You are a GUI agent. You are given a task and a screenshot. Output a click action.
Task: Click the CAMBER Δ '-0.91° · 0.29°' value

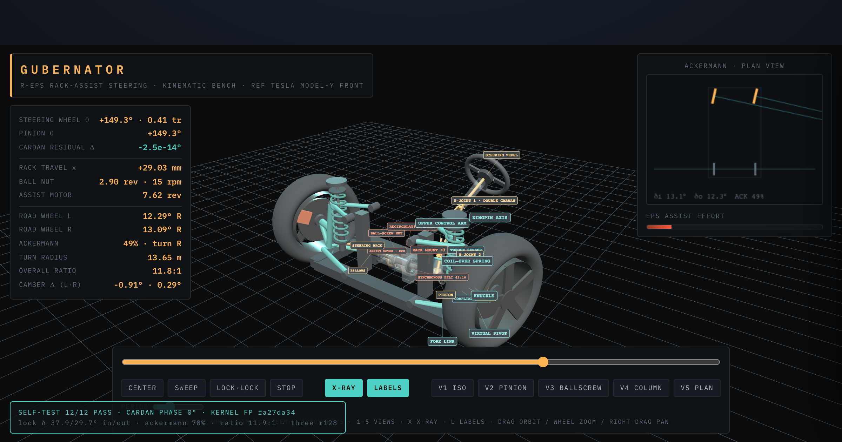[x=148, y=285]
